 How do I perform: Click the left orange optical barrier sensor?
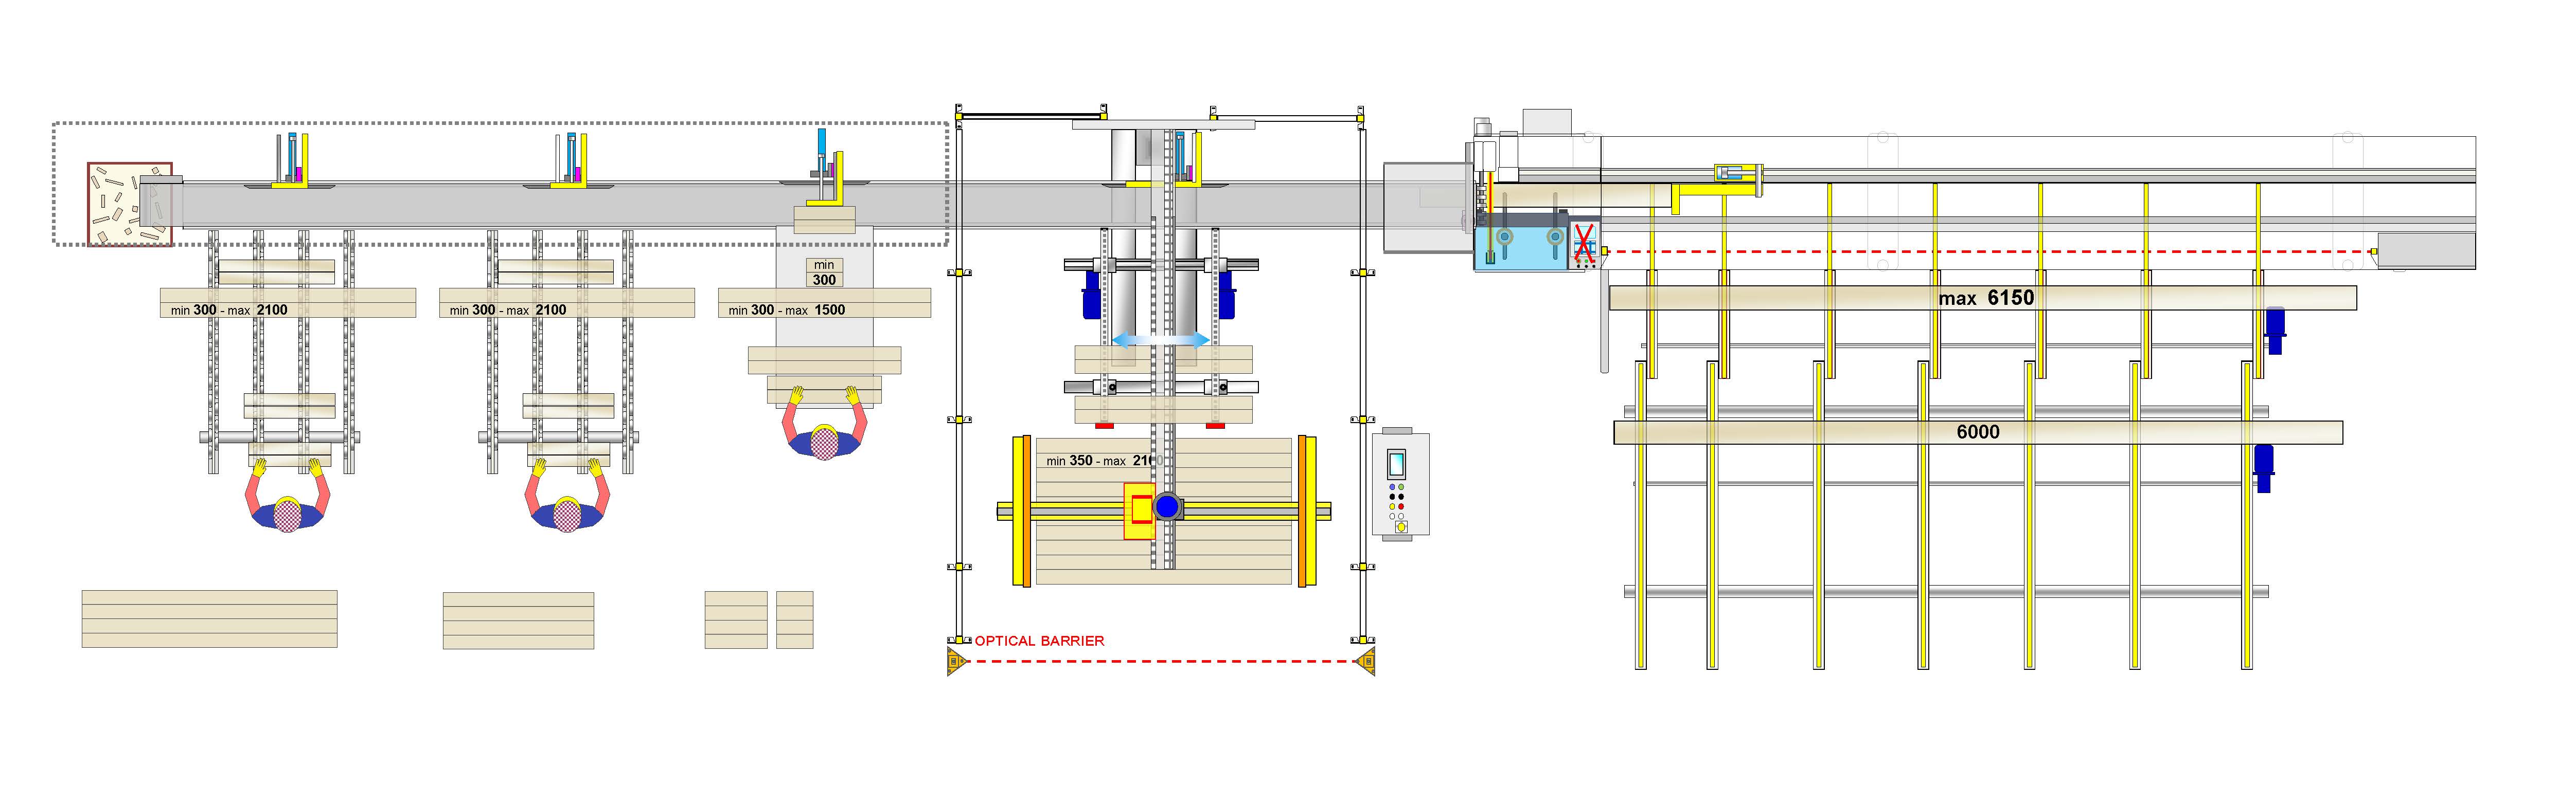955,661
